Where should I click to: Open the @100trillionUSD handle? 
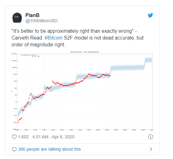(42, 21)
